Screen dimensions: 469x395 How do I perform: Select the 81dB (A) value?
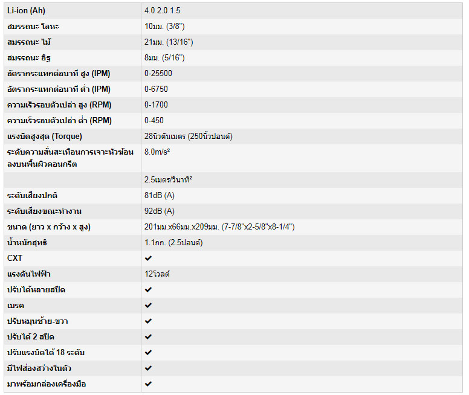tap(160, 196)
